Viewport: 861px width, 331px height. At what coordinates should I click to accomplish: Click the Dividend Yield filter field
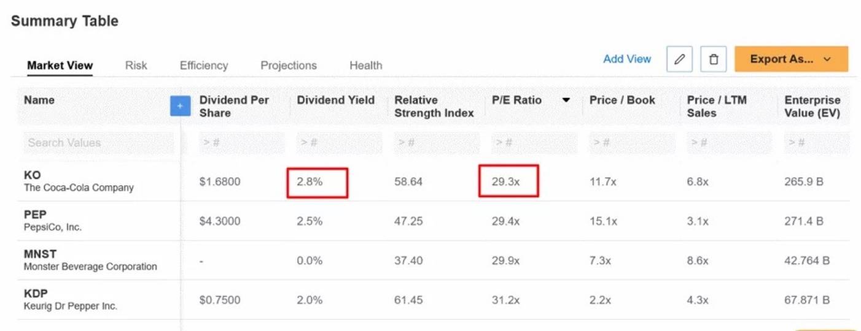(339, 143)
